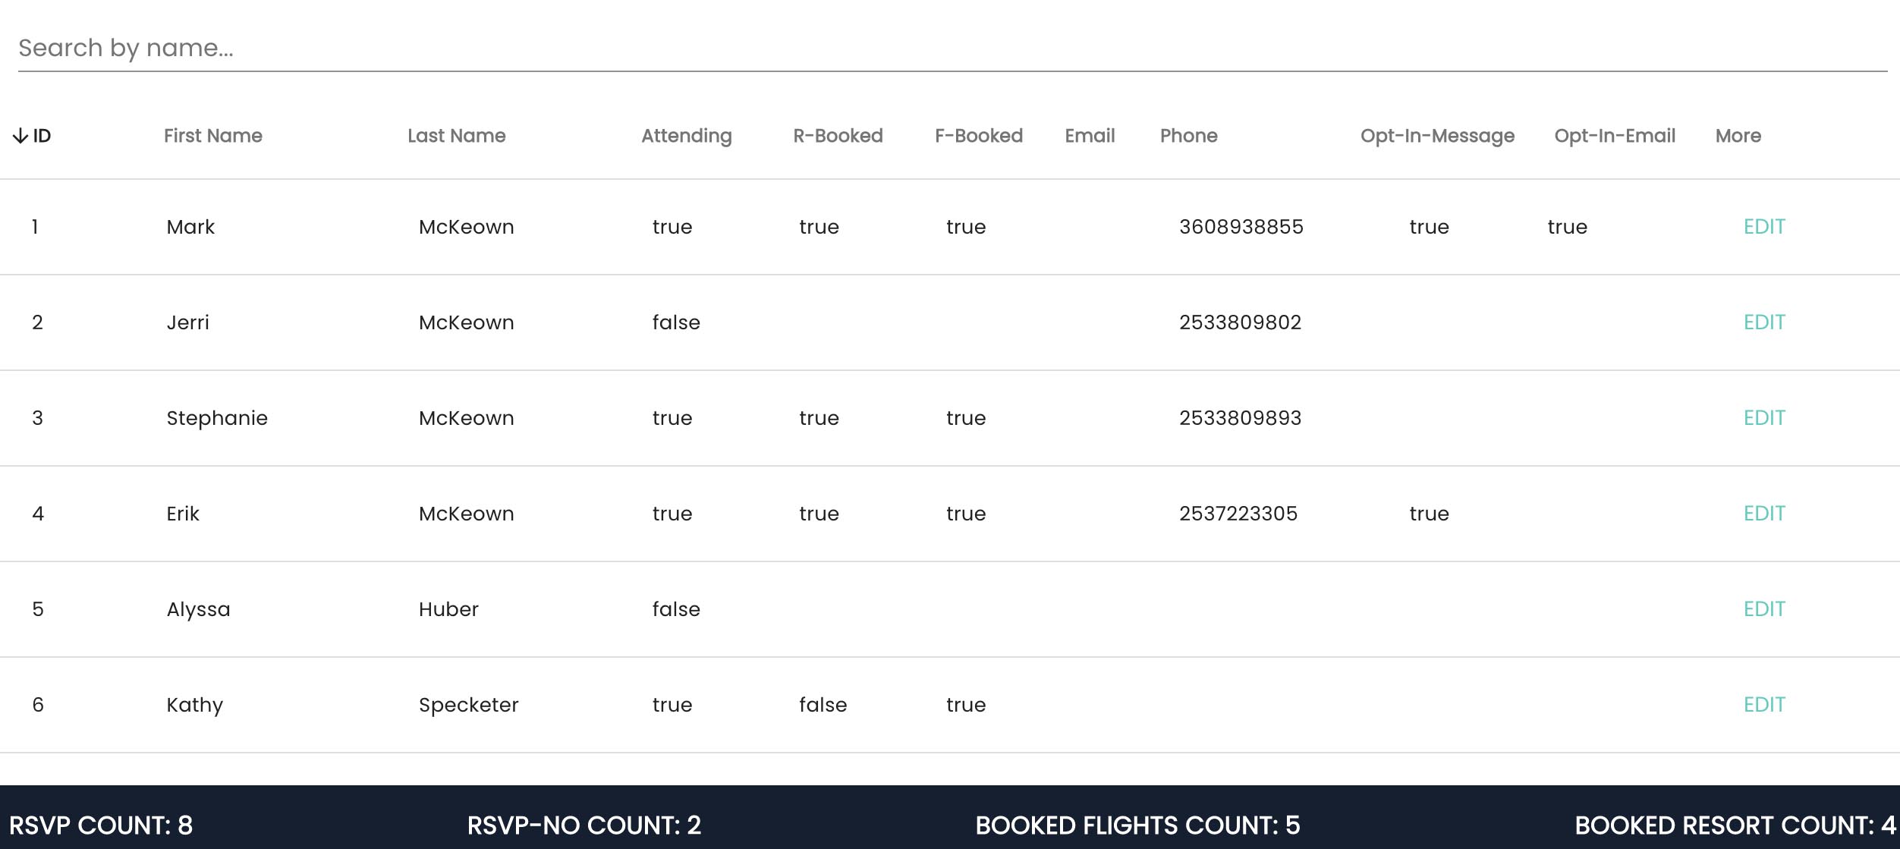Sort by Opt-In-Message column

coord(1436,136)
